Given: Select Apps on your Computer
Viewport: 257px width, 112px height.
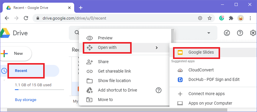Looking at the screenshot, I should point(213,103).
